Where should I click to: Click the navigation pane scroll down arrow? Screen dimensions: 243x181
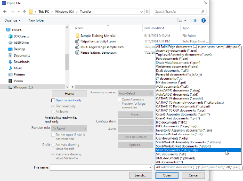(67, 87)
